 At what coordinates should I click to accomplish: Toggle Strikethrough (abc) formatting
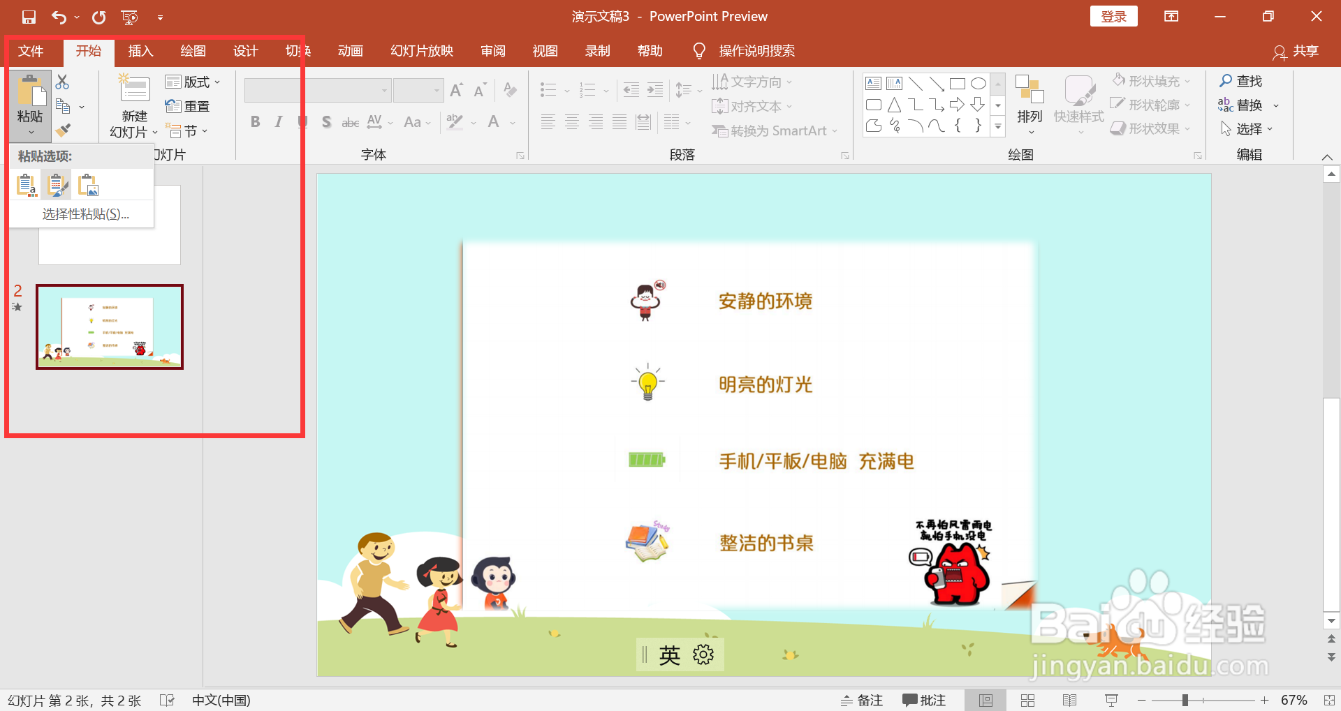pos(350,122)
